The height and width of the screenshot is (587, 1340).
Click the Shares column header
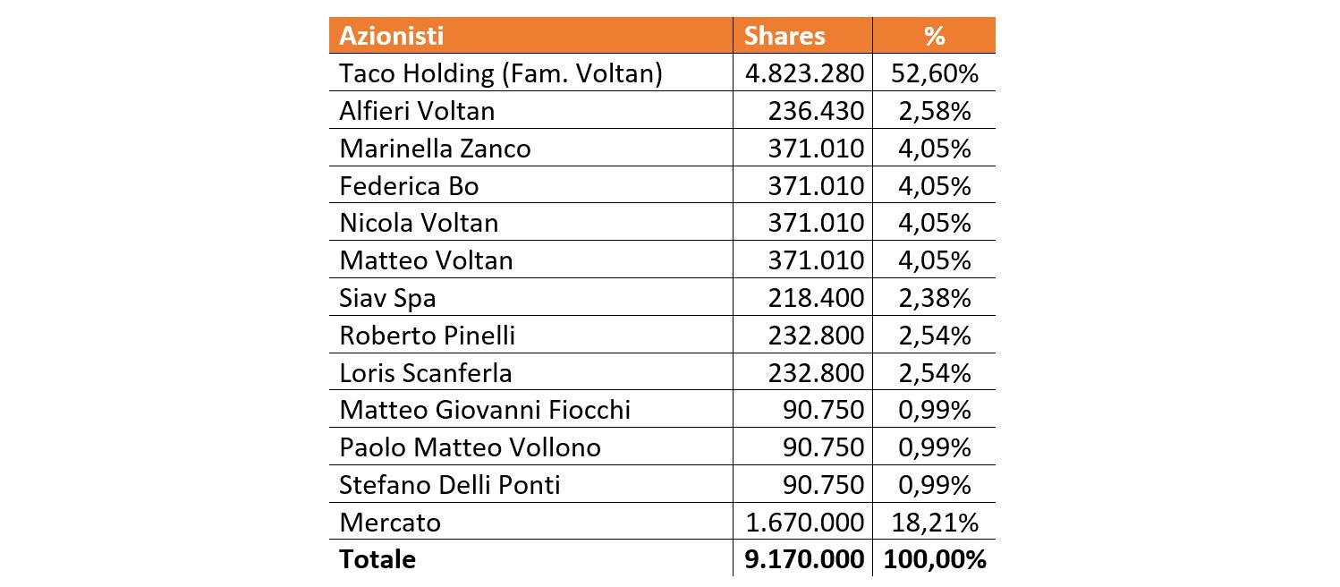coord(802,36)
